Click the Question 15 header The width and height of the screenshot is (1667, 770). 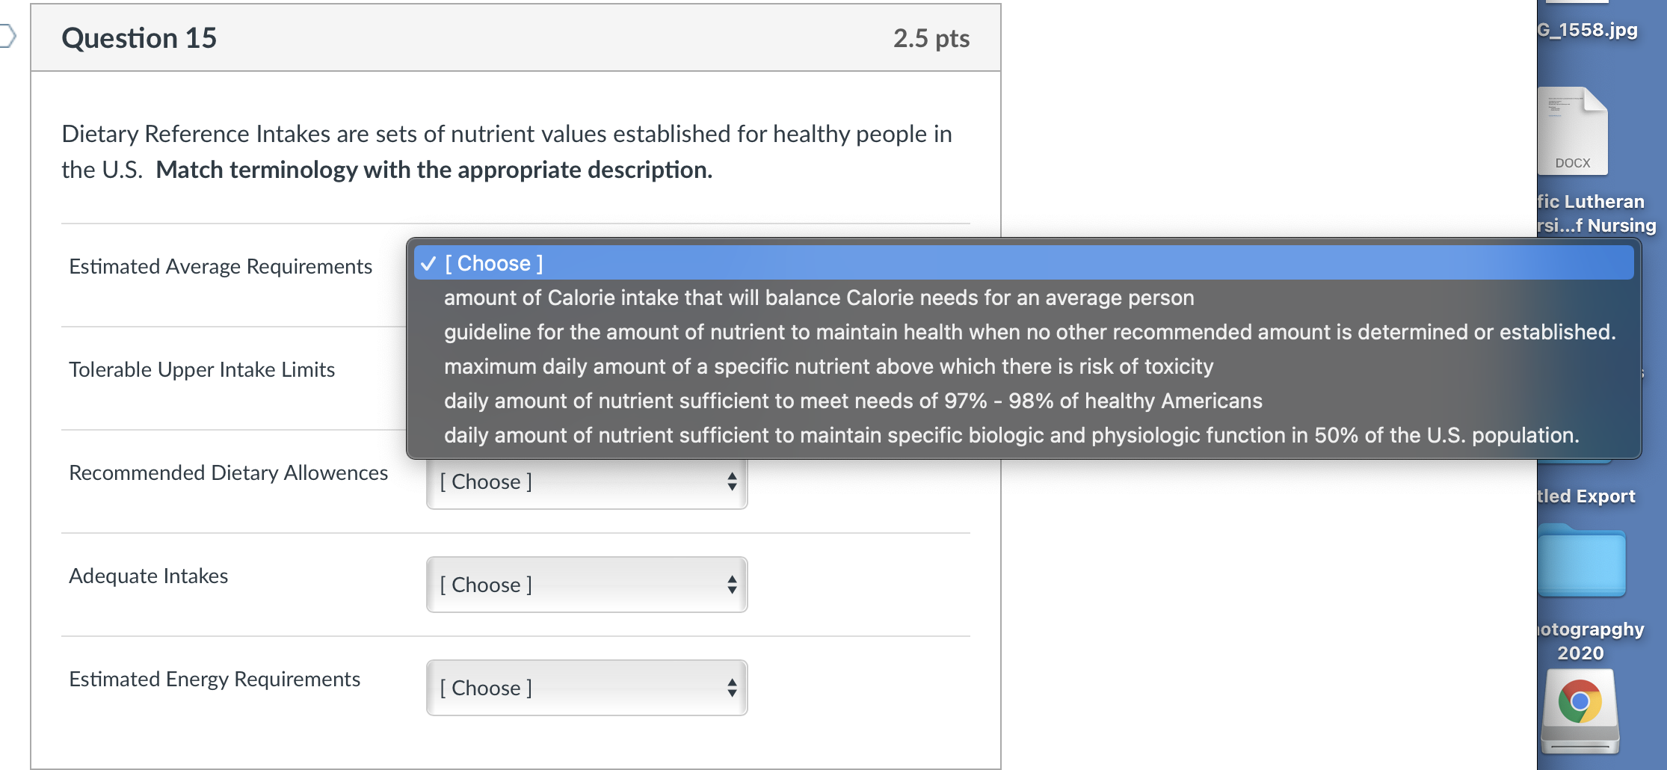139,37
